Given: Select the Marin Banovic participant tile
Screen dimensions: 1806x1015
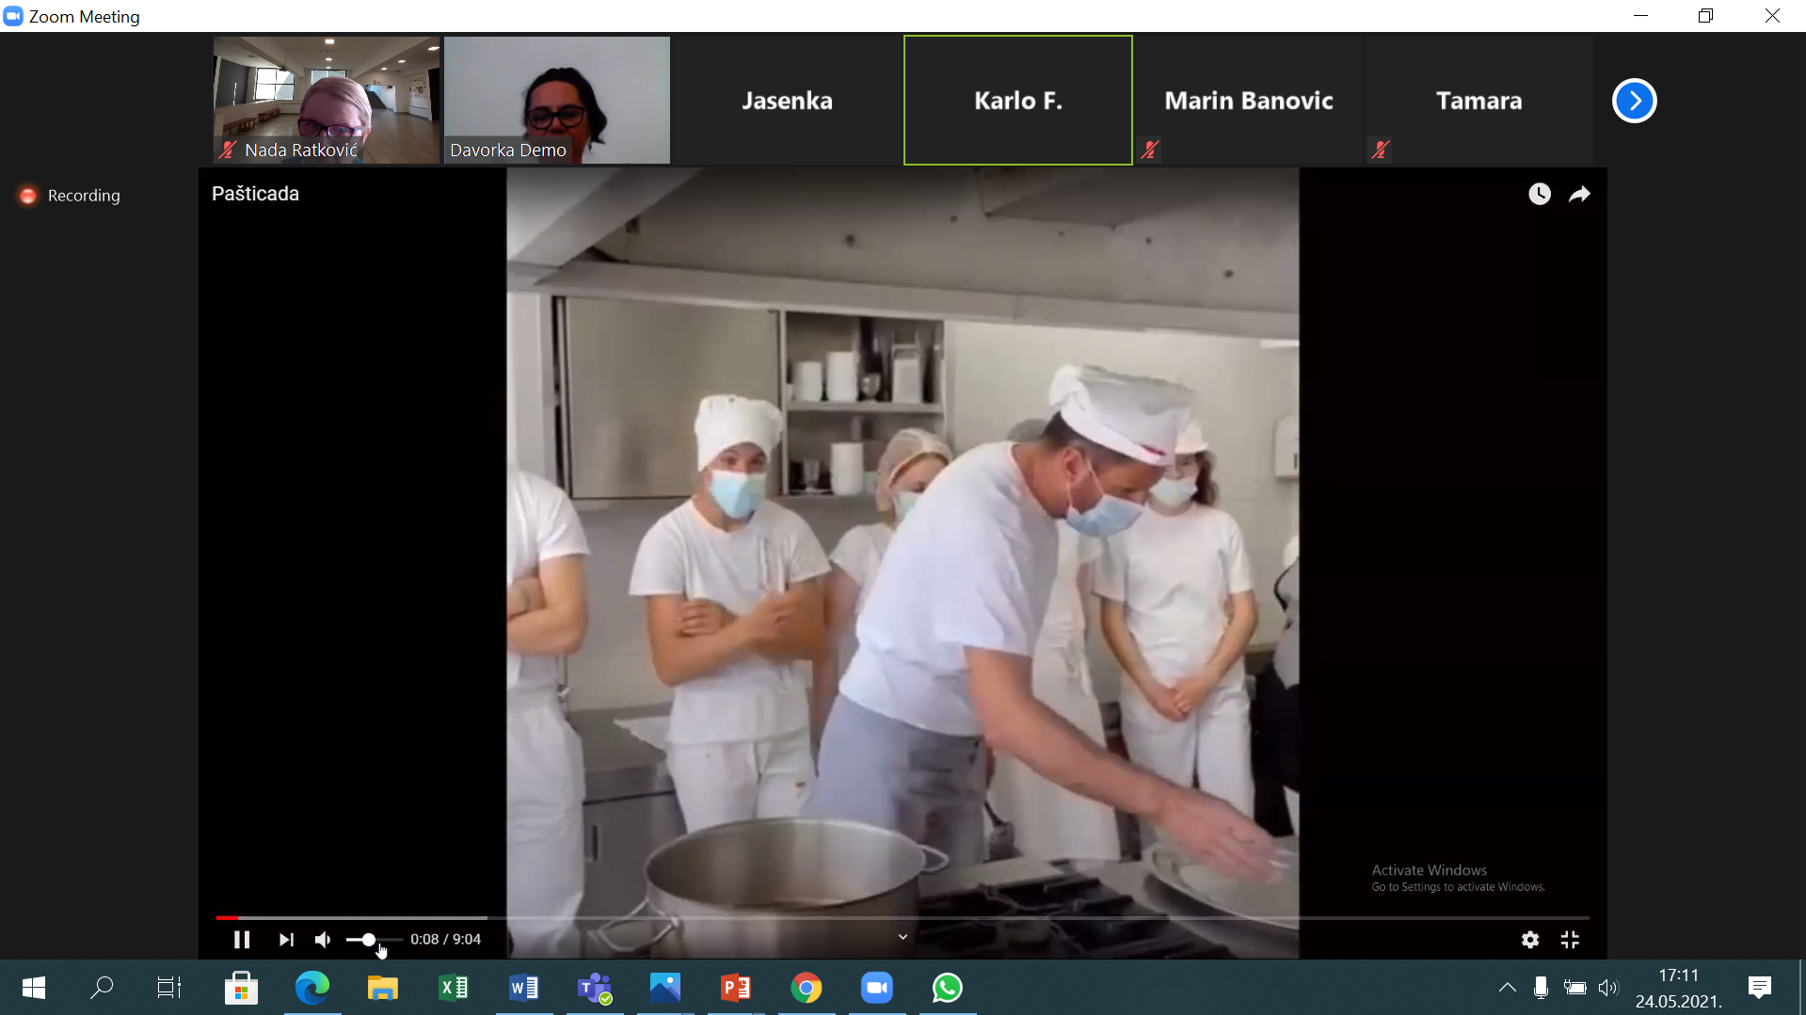Looking at the screenshot, I should click(1249, 100).
